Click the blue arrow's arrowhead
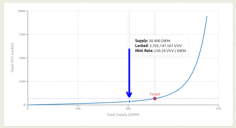Screen dimensions: 236x128 pyautogui.click(x=129, y=95)
